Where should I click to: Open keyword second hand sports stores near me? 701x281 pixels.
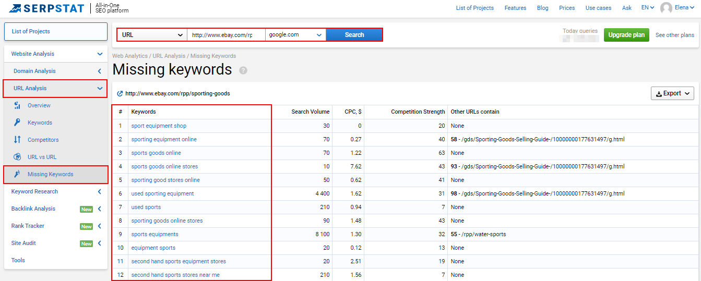point(175,275)
